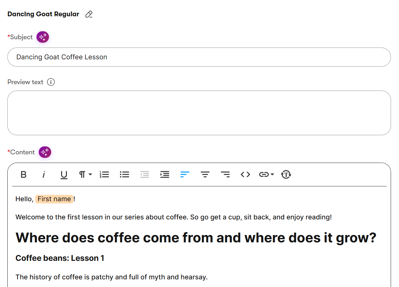Click the insert dynamic text icon
Screen dimensions: 399x287
[x=286, y=174]
